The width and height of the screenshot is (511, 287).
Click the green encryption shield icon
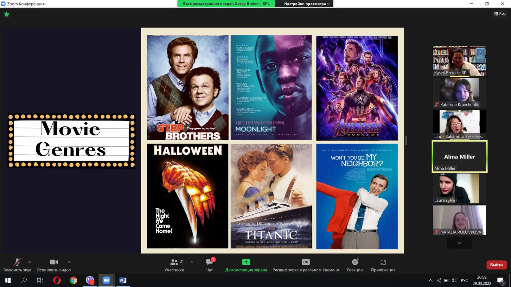point(7,14)
